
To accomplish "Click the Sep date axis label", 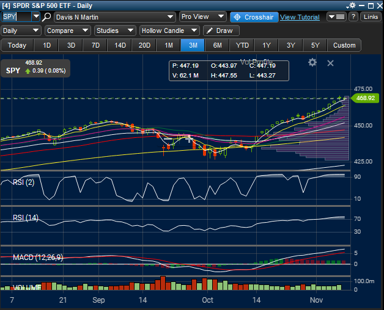I will [x=98, y=300].
